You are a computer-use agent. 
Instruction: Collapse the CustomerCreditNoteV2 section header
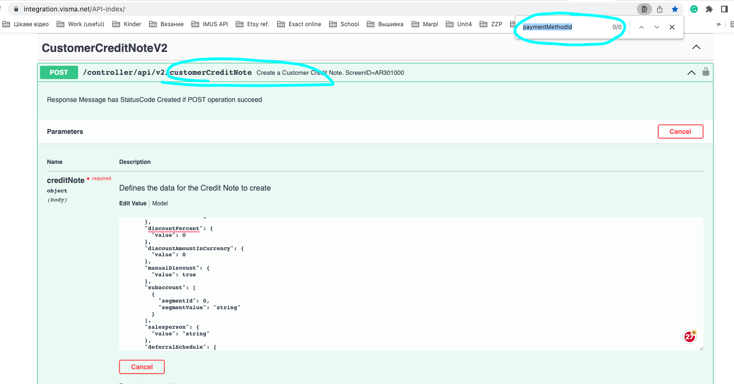[696, 47]
